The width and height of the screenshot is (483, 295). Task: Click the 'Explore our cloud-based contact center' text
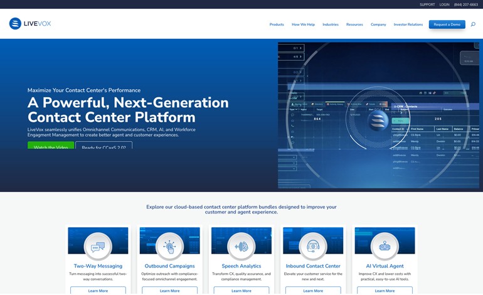click(x=242, y=209)
